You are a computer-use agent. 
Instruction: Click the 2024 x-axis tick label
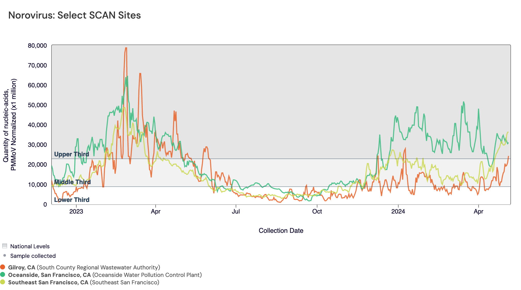pos(398,211)
